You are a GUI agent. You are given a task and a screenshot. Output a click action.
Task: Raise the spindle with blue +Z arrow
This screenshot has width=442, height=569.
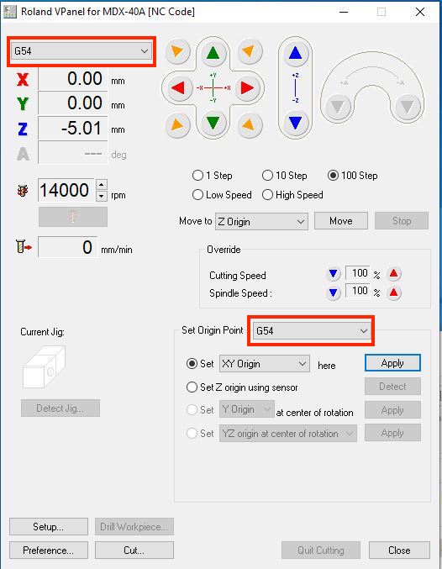(x=296, y=53)
